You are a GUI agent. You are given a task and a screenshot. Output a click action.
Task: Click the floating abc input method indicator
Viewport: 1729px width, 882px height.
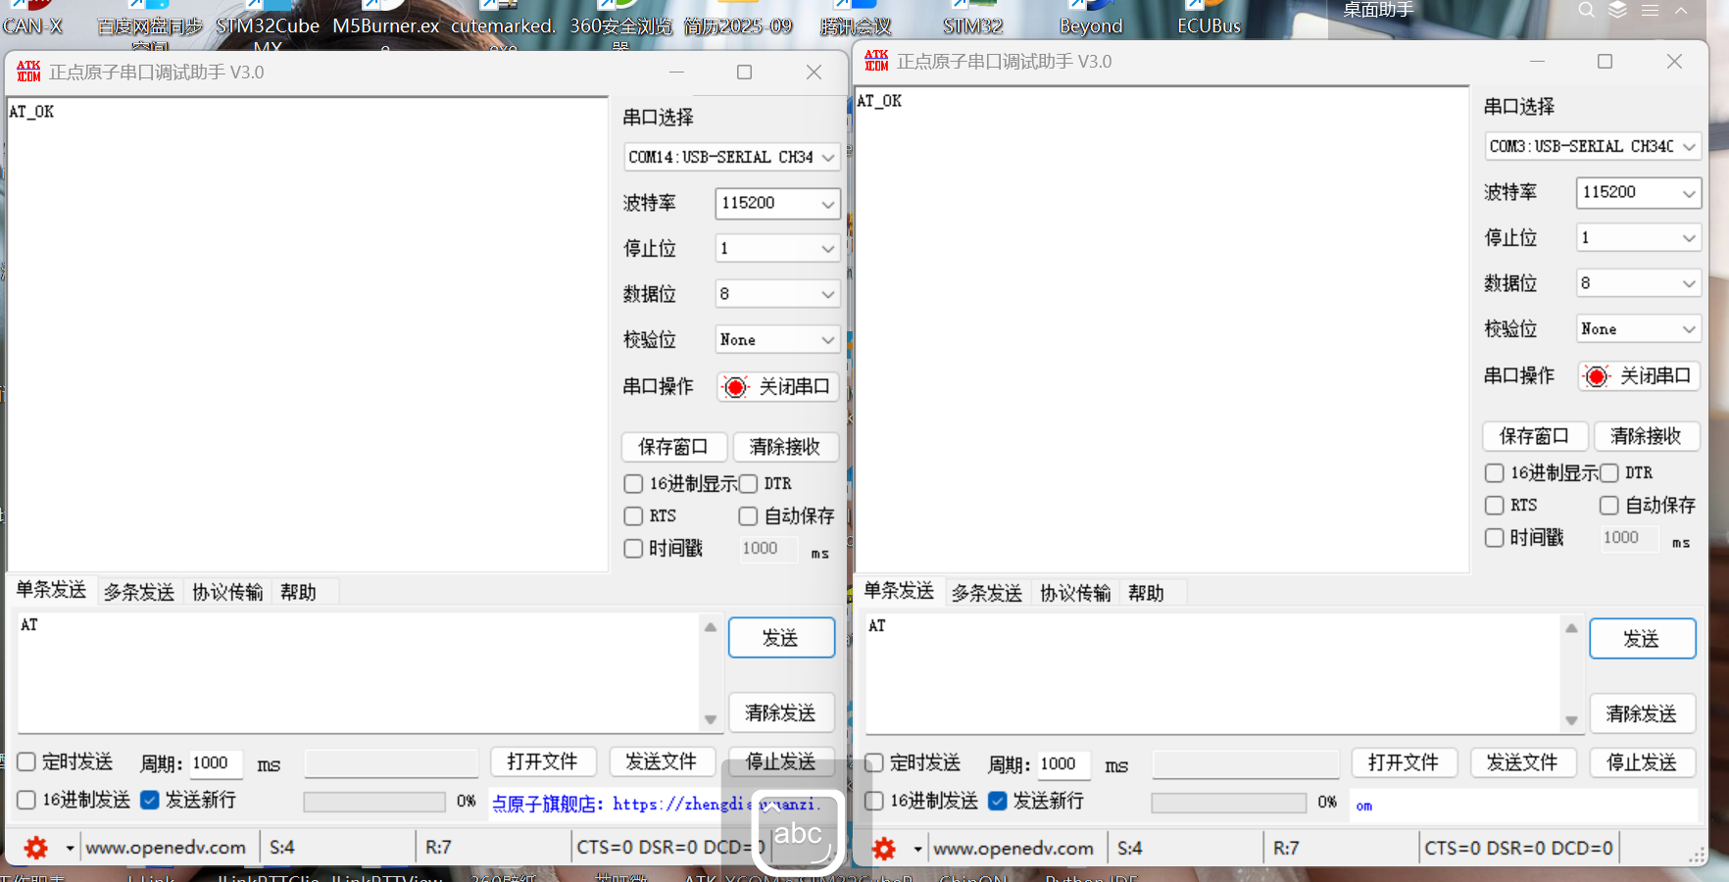798,832
